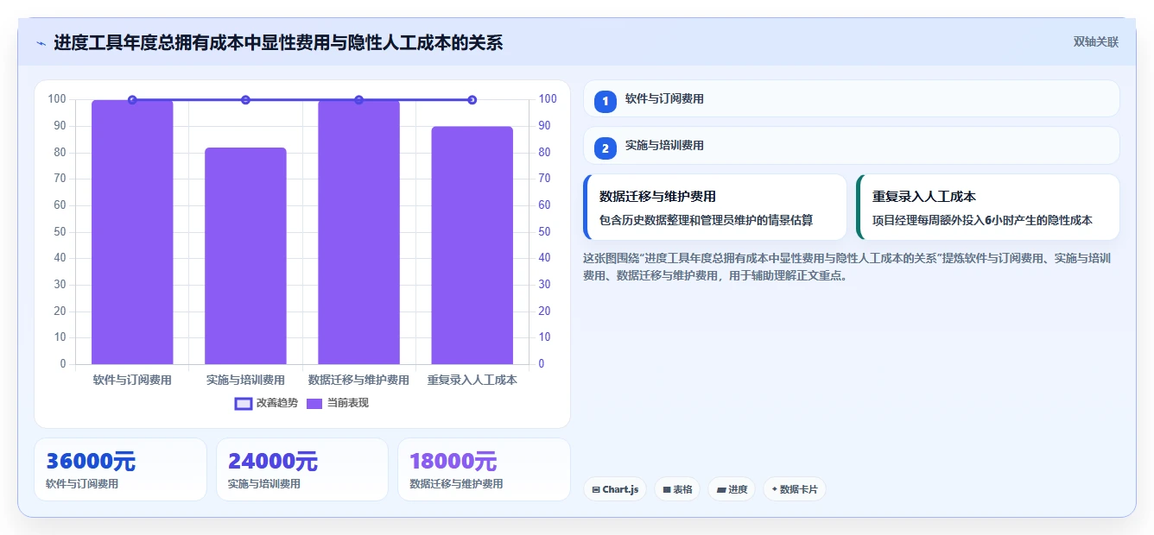This screenshot has height=535, width=1154.
Task: Click the x-axis label 数据迁移与维护费用
Action: [358, 380]
